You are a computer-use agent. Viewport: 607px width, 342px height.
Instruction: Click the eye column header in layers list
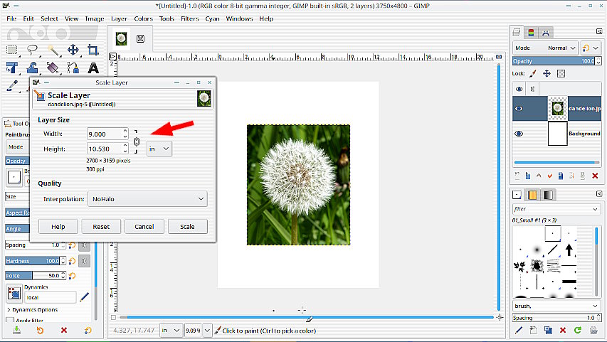tap(519, 89)
